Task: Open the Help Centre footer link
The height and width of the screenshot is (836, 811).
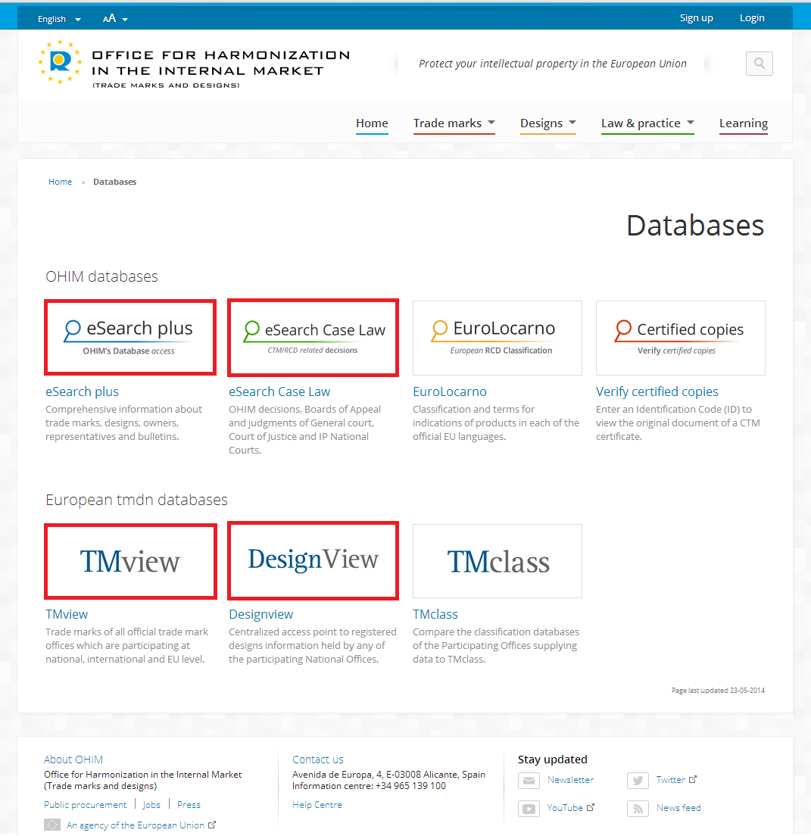Action: [x=317, y=805]
